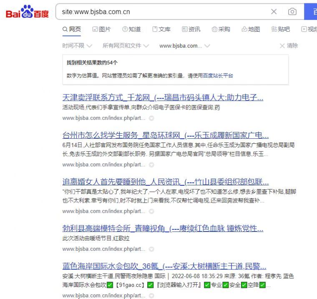The height and width of the screenshot is (299, 317).
Task: Open the 天津卖淫联系方式_千龙网 result
Action: (x=163, y=98)
